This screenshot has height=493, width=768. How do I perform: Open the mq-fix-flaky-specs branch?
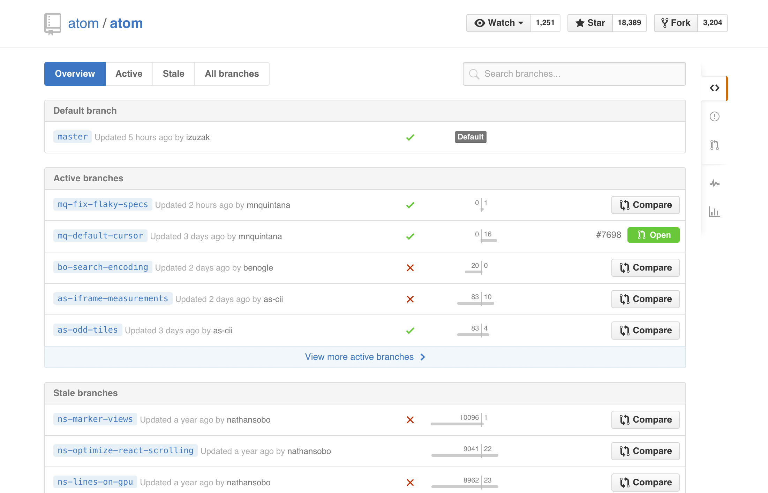point(103,204)
